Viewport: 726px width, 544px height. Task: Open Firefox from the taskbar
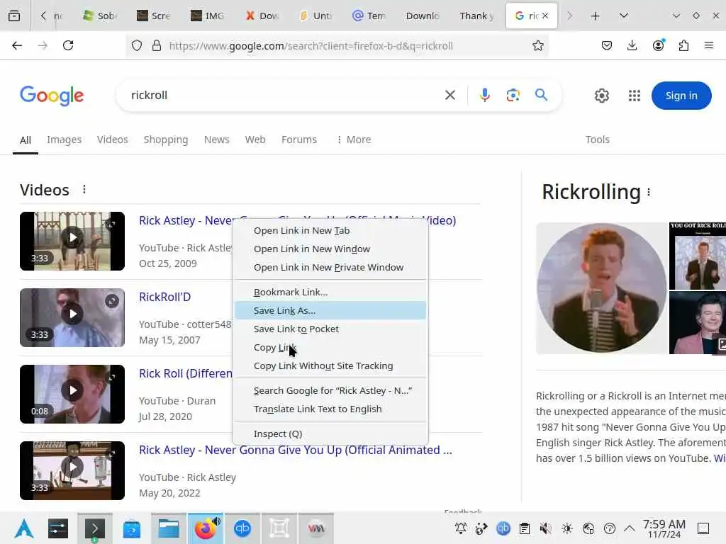click(206, 528)
